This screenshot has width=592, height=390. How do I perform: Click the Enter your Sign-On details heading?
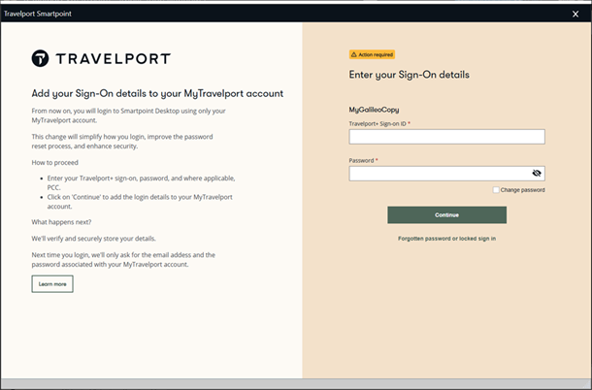point(409,75)
